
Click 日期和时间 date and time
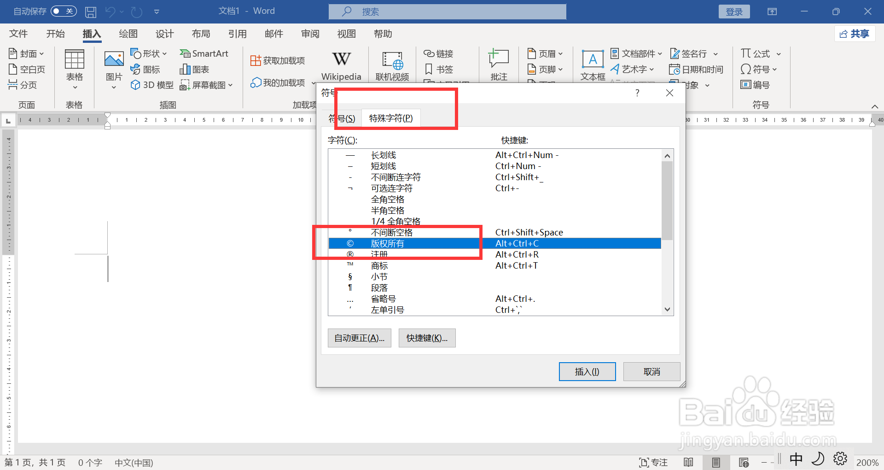coord(696,70)
